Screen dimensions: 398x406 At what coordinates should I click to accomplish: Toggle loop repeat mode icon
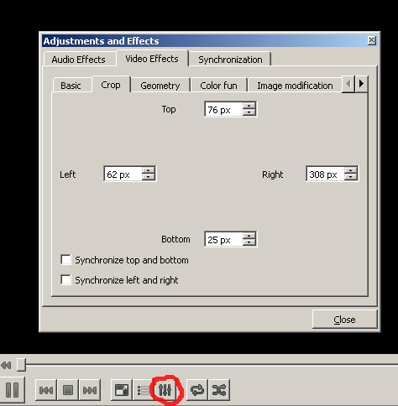click(x=197, y=390)
